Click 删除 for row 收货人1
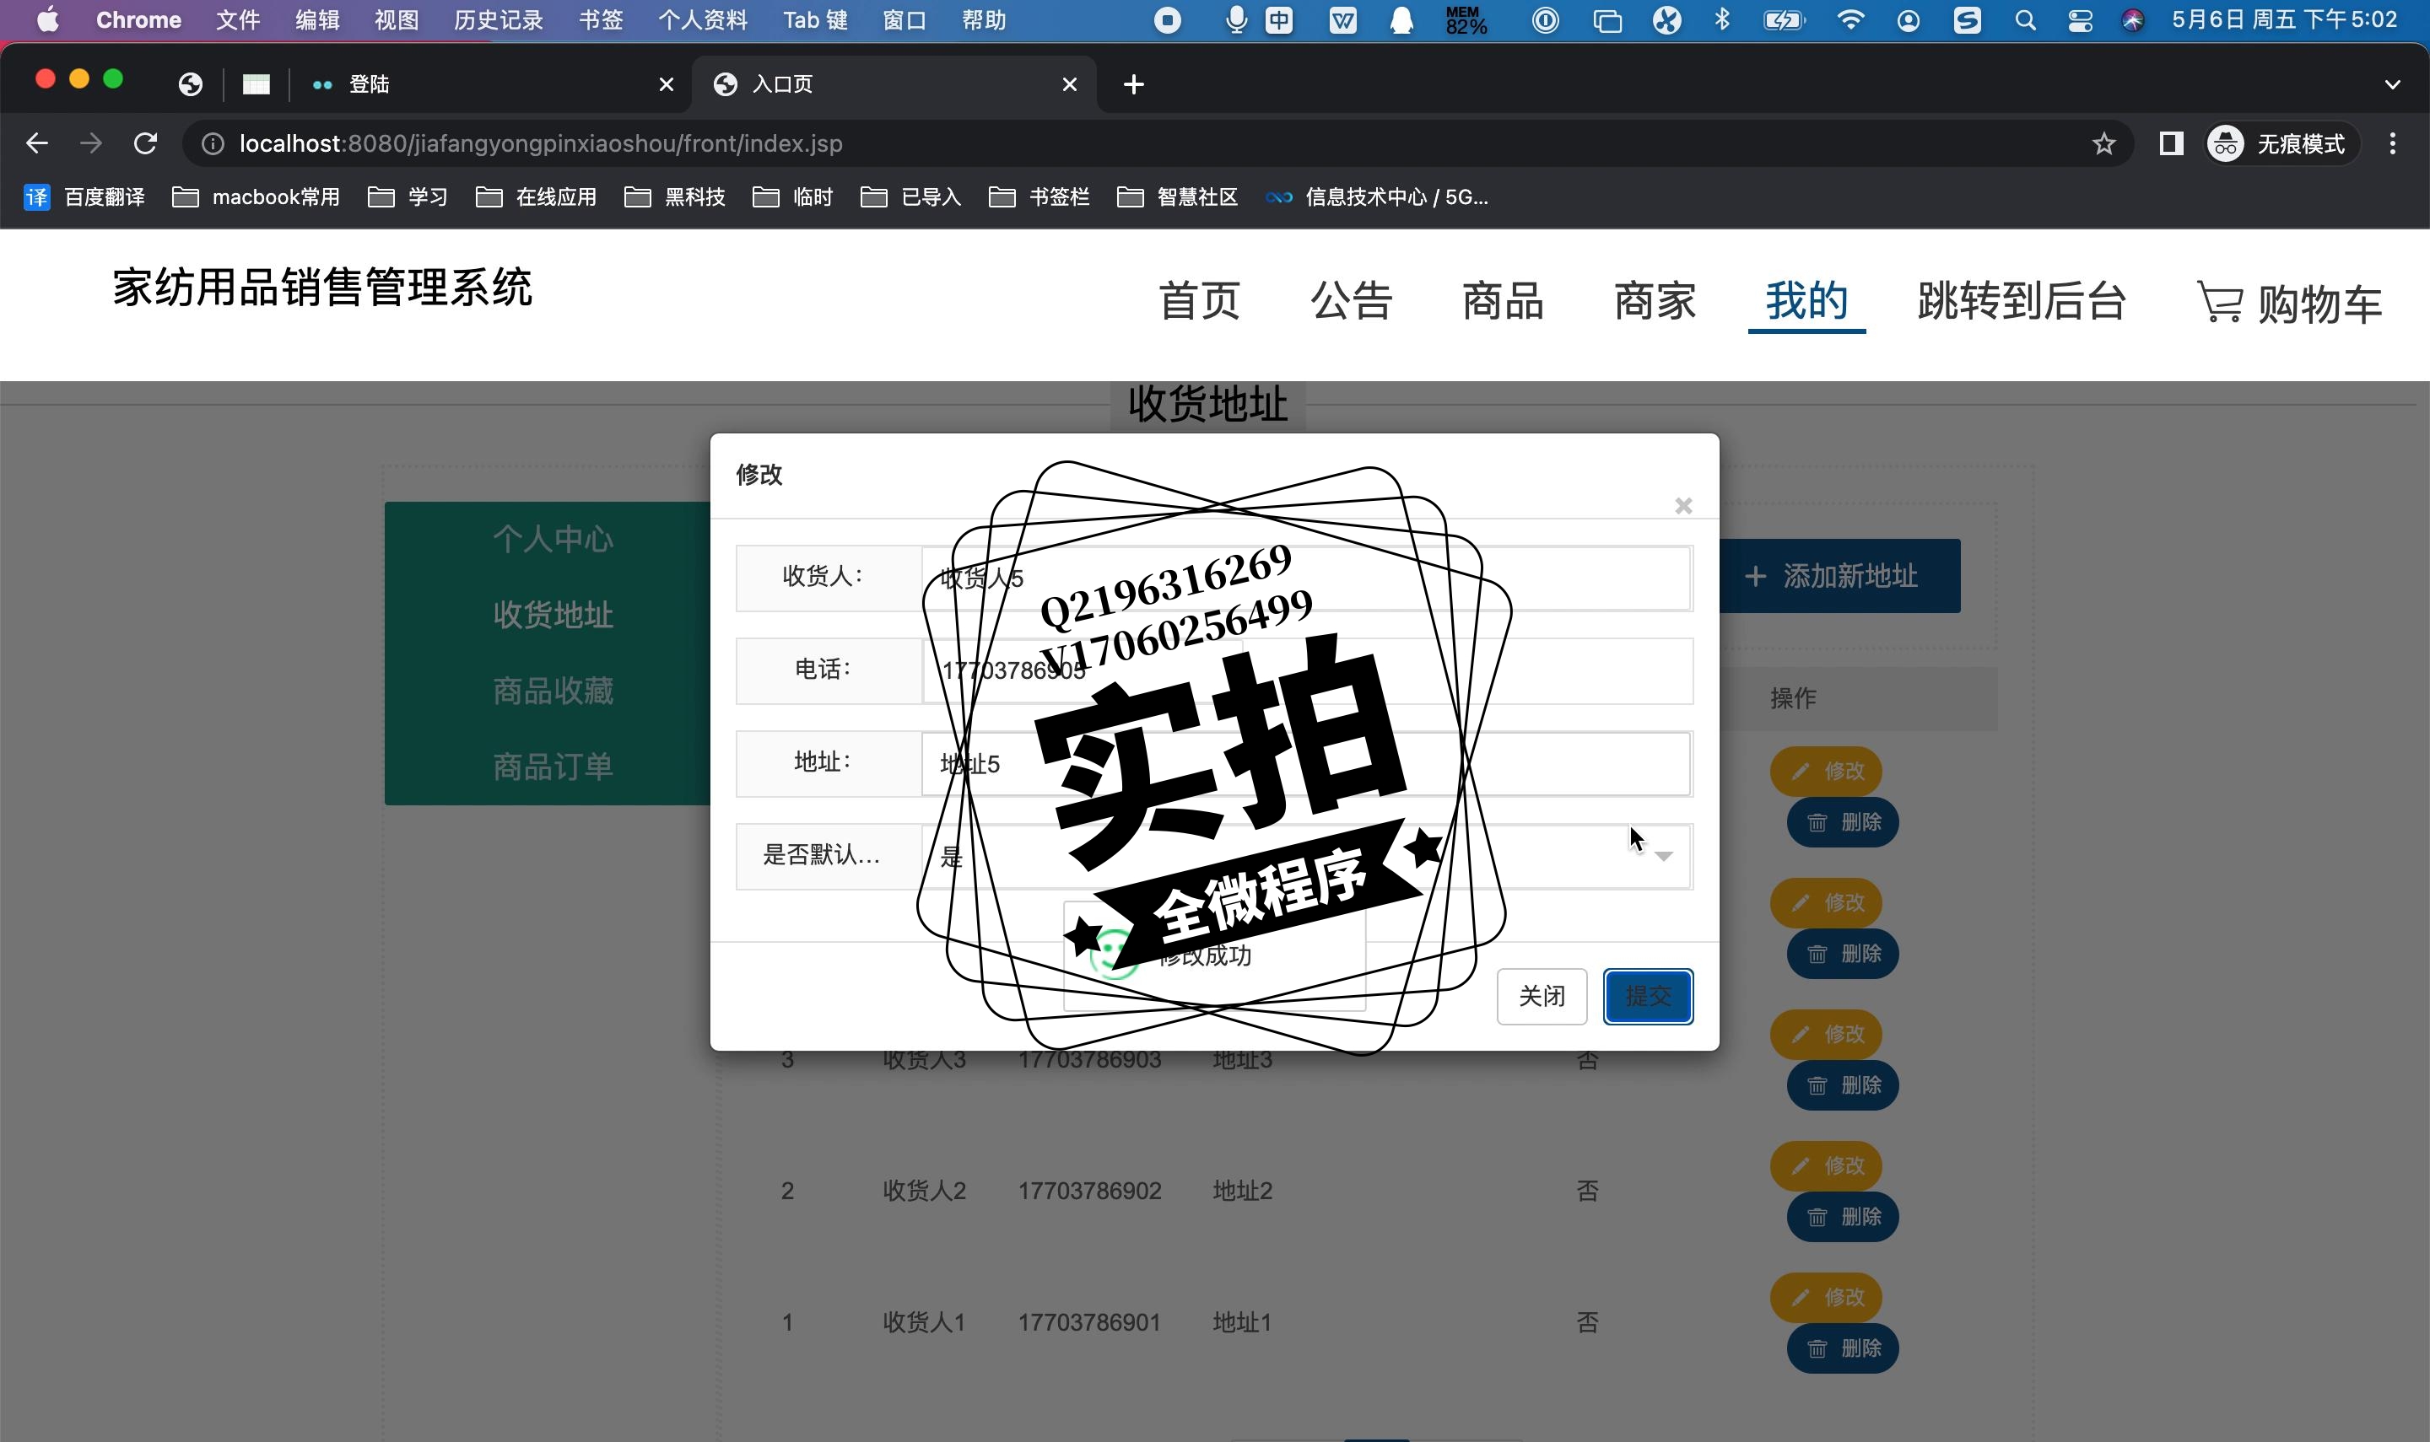2430x1442 pixels. 1842,1348
